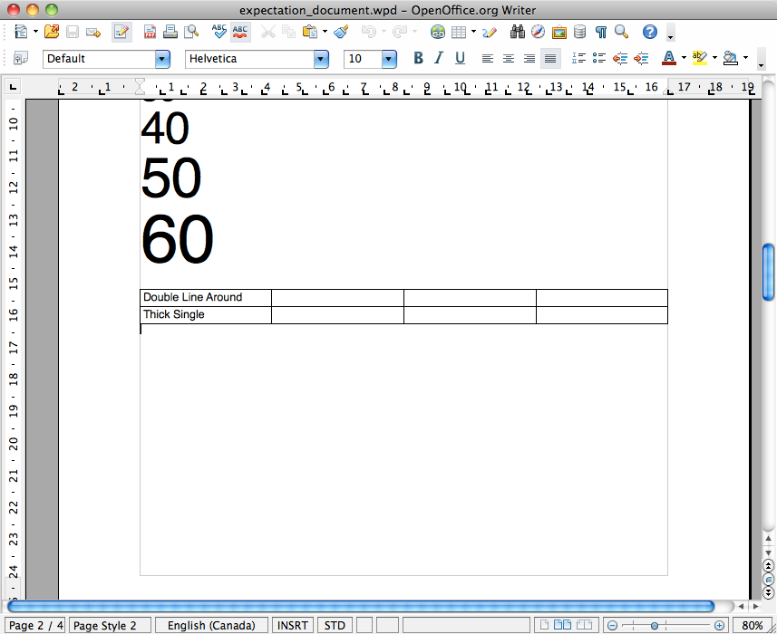The height and width of the screenshot is (634, 777).
Task: Click the Export as PDF icon
Action: 150,33
